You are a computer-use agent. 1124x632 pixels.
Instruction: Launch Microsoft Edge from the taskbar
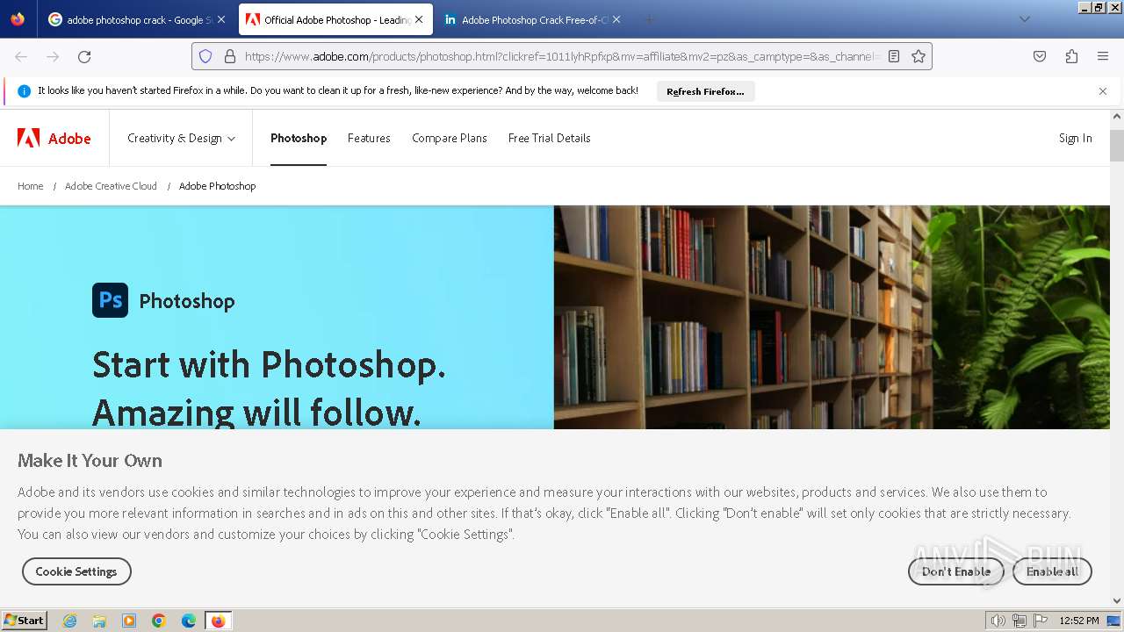click(x=189, y=621)
